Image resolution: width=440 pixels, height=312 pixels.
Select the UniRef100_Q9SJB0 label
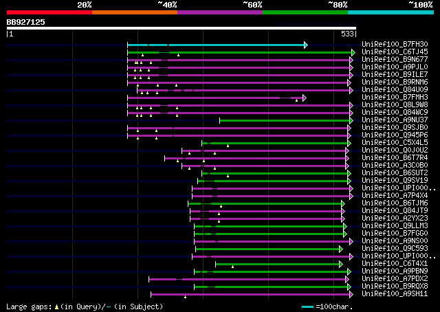(395, 127)
